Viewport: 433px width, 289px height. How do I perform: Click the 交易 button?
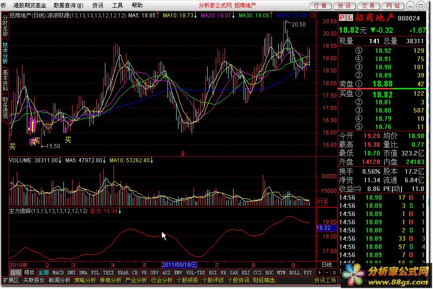tap(368, 5)
